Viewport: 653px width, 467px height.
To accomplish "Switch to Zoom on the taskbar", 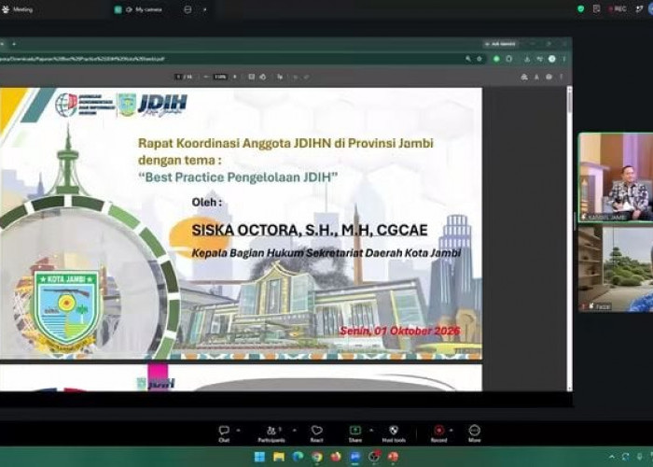I will point(354,457).
